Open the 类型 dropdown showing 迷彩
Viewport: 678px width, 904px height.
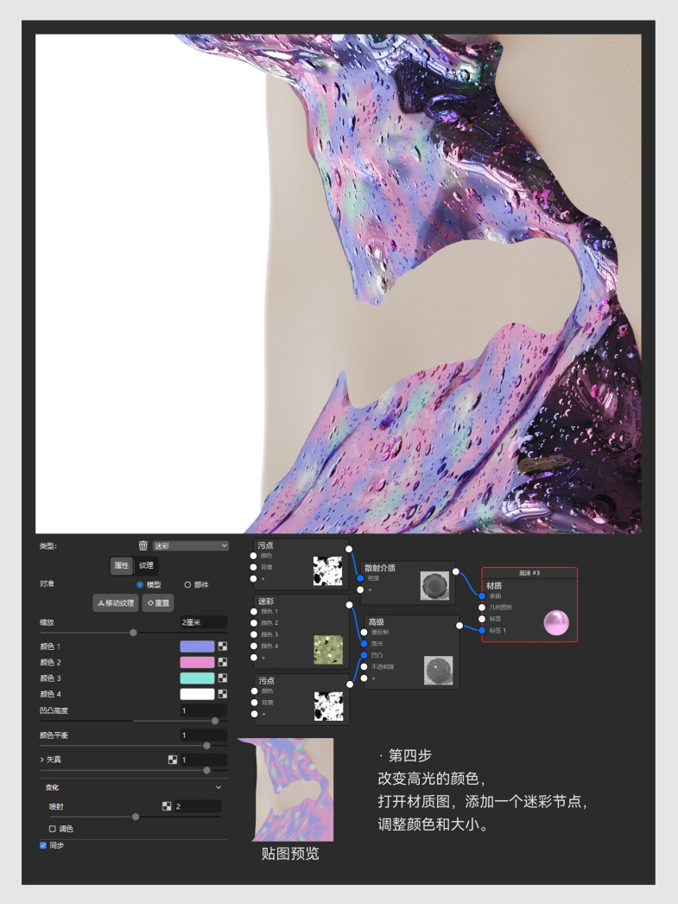click(190, 545)
